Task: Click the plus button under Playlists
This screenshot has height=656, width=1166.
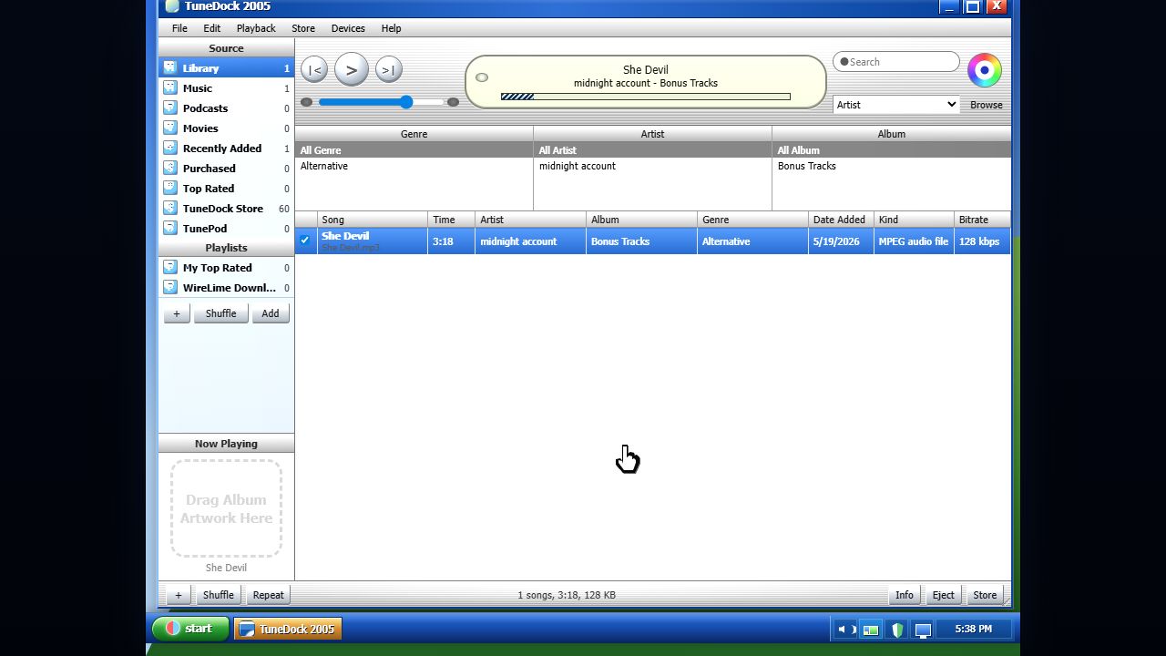Action: click(x=177, y=313)
